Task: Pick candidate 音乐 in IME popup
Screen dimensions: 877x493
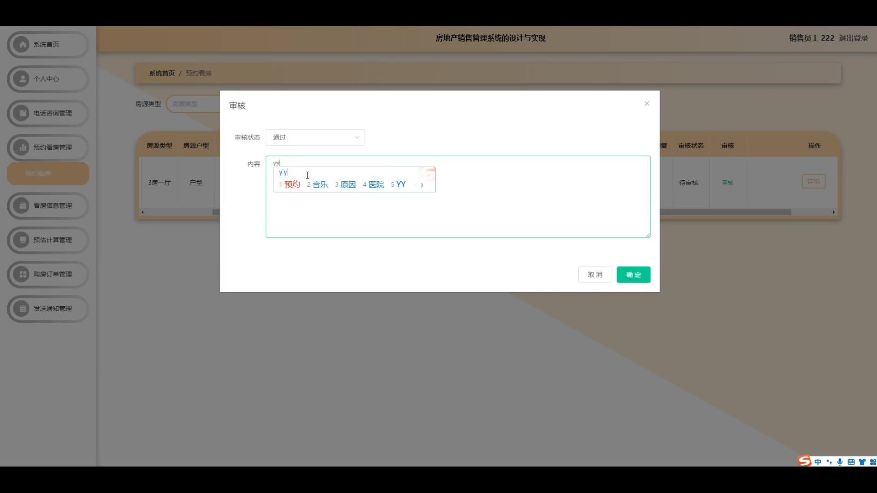Action: click(x=320, y=184)
